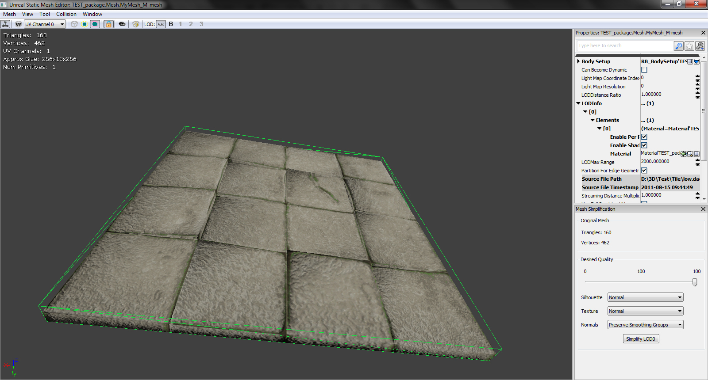The height and width of the screenshot is (380, 708).
Task: Toggle the wireframe cube icon
Action: tap(74, 24)
